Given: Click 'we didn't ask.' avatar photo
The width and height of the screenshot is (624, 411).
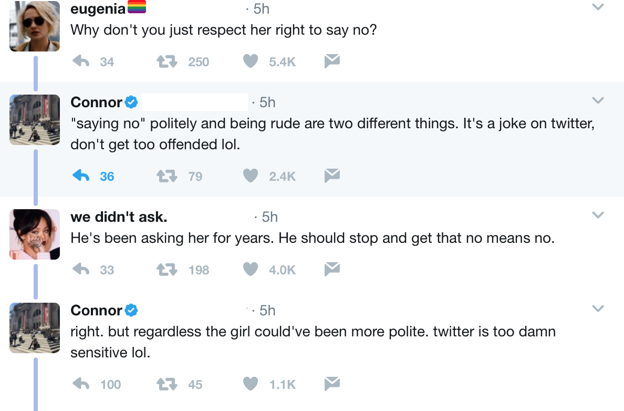Looking at the screenshot, I should (35, 234).
